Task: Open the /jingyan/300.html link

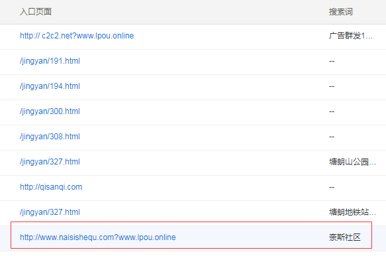Action: 50,111
